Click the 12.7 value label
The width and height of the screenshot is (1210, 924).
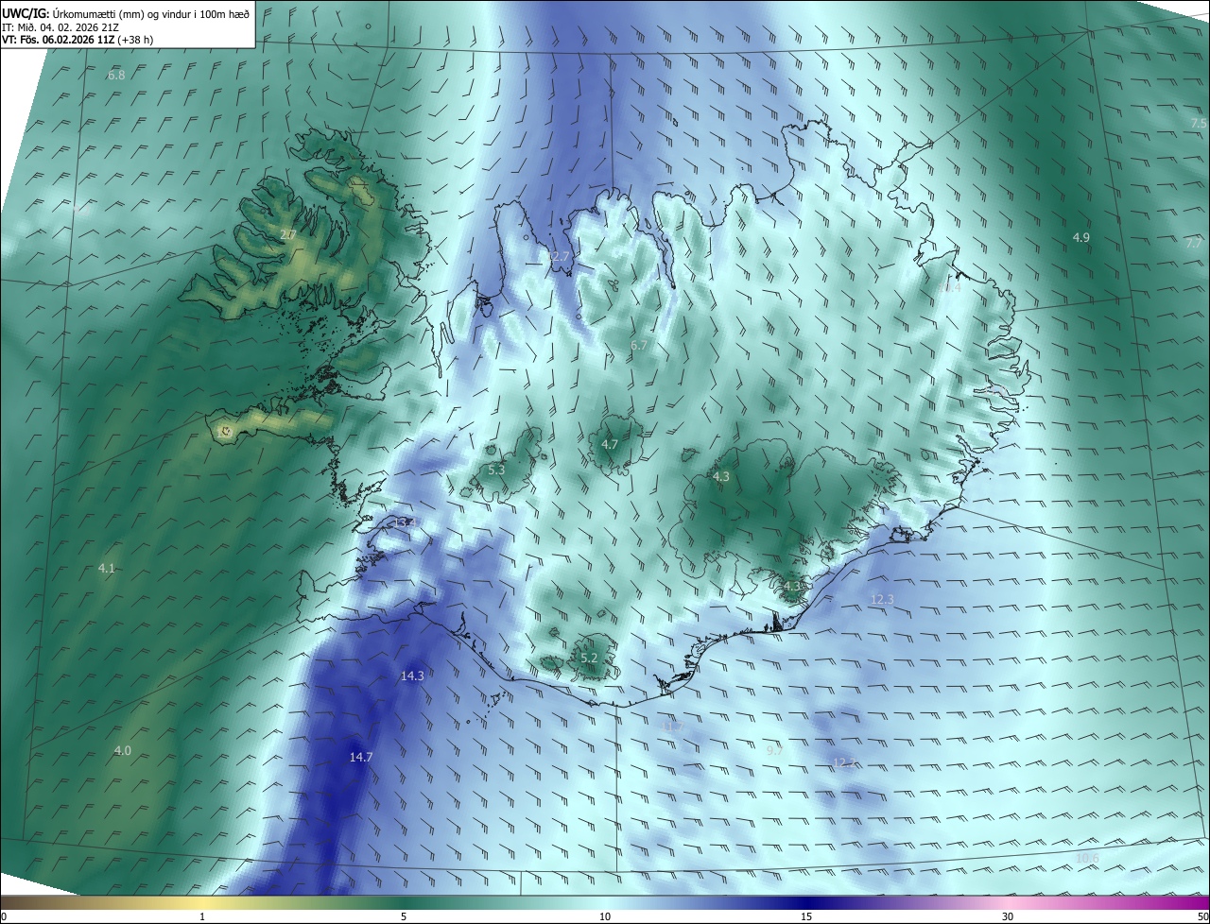point(559,257)
